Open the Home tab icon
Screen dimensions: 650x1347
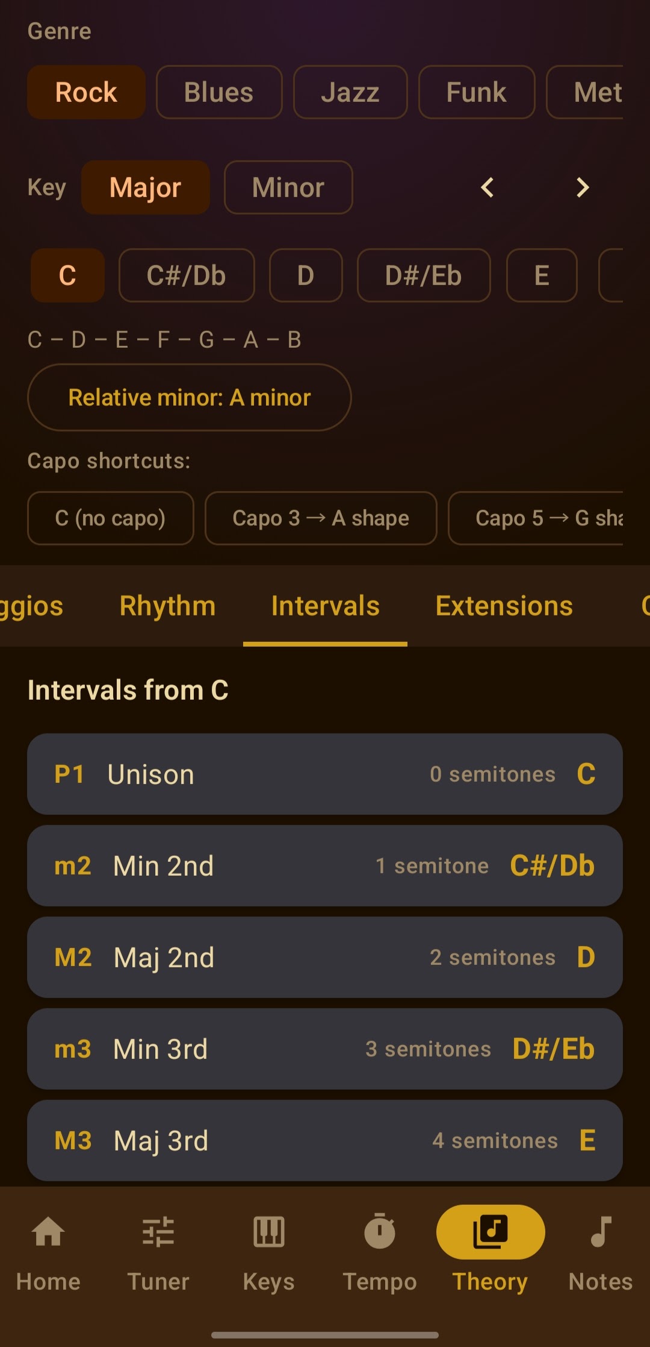click(48, 1231)
